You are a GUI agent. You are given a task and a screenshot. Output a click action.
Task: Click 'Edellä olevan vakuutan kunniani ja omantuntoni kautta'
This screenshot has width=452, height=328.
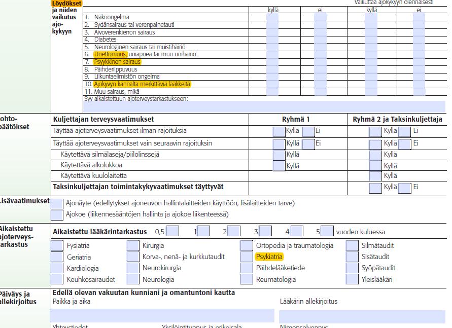(144, 293)
